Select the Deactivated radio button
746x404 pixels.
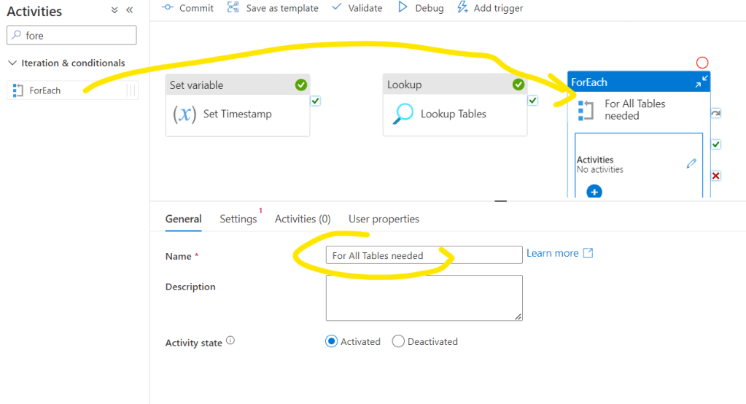(x=398, y=341)
